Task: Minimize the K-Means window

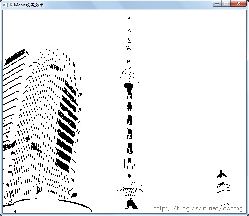Action: 217,3
